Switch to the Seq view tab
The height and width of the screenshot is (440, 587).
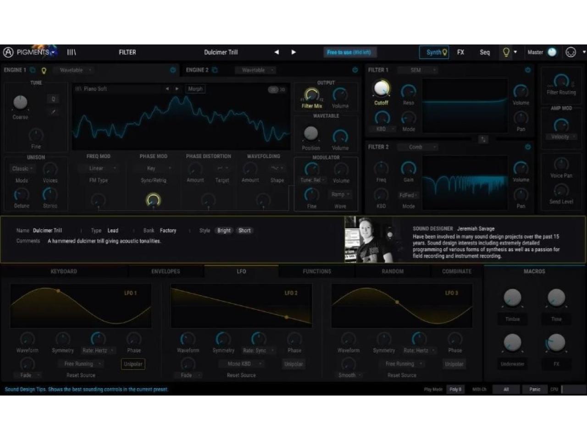point(485,52)
